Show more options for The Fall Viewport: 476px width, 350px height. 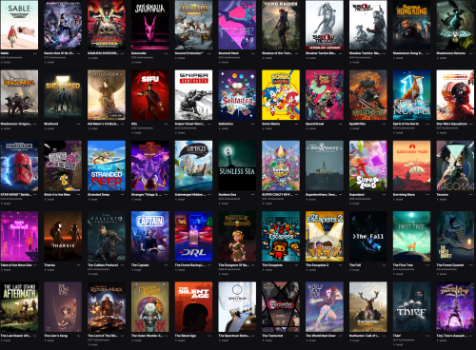coord(384,265)
